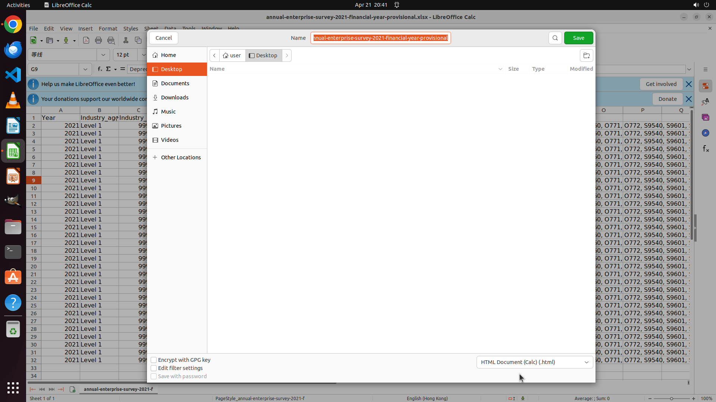716x402 pixels.
Task: Enable Encrypt with GPG key checkbox
Action: (x=154, y=360)
